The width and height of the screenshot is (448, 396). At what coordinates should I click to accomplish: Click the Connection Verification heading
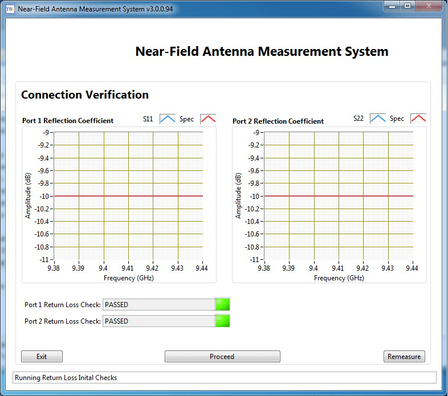coord(85,95)
